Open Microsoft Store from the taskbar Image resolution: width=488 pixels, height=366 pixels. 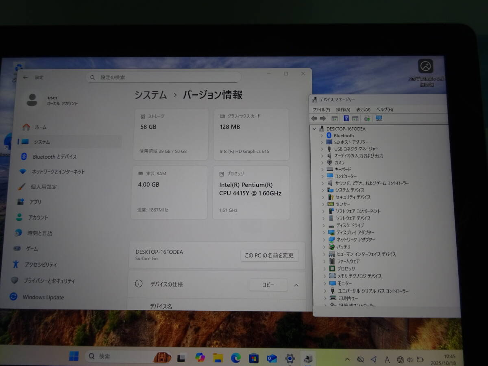coord(253,357)
